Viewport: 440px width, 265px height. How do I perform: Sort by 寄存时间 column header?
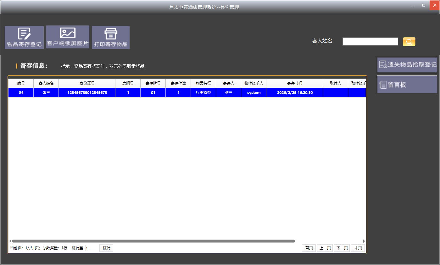point(294,83)
